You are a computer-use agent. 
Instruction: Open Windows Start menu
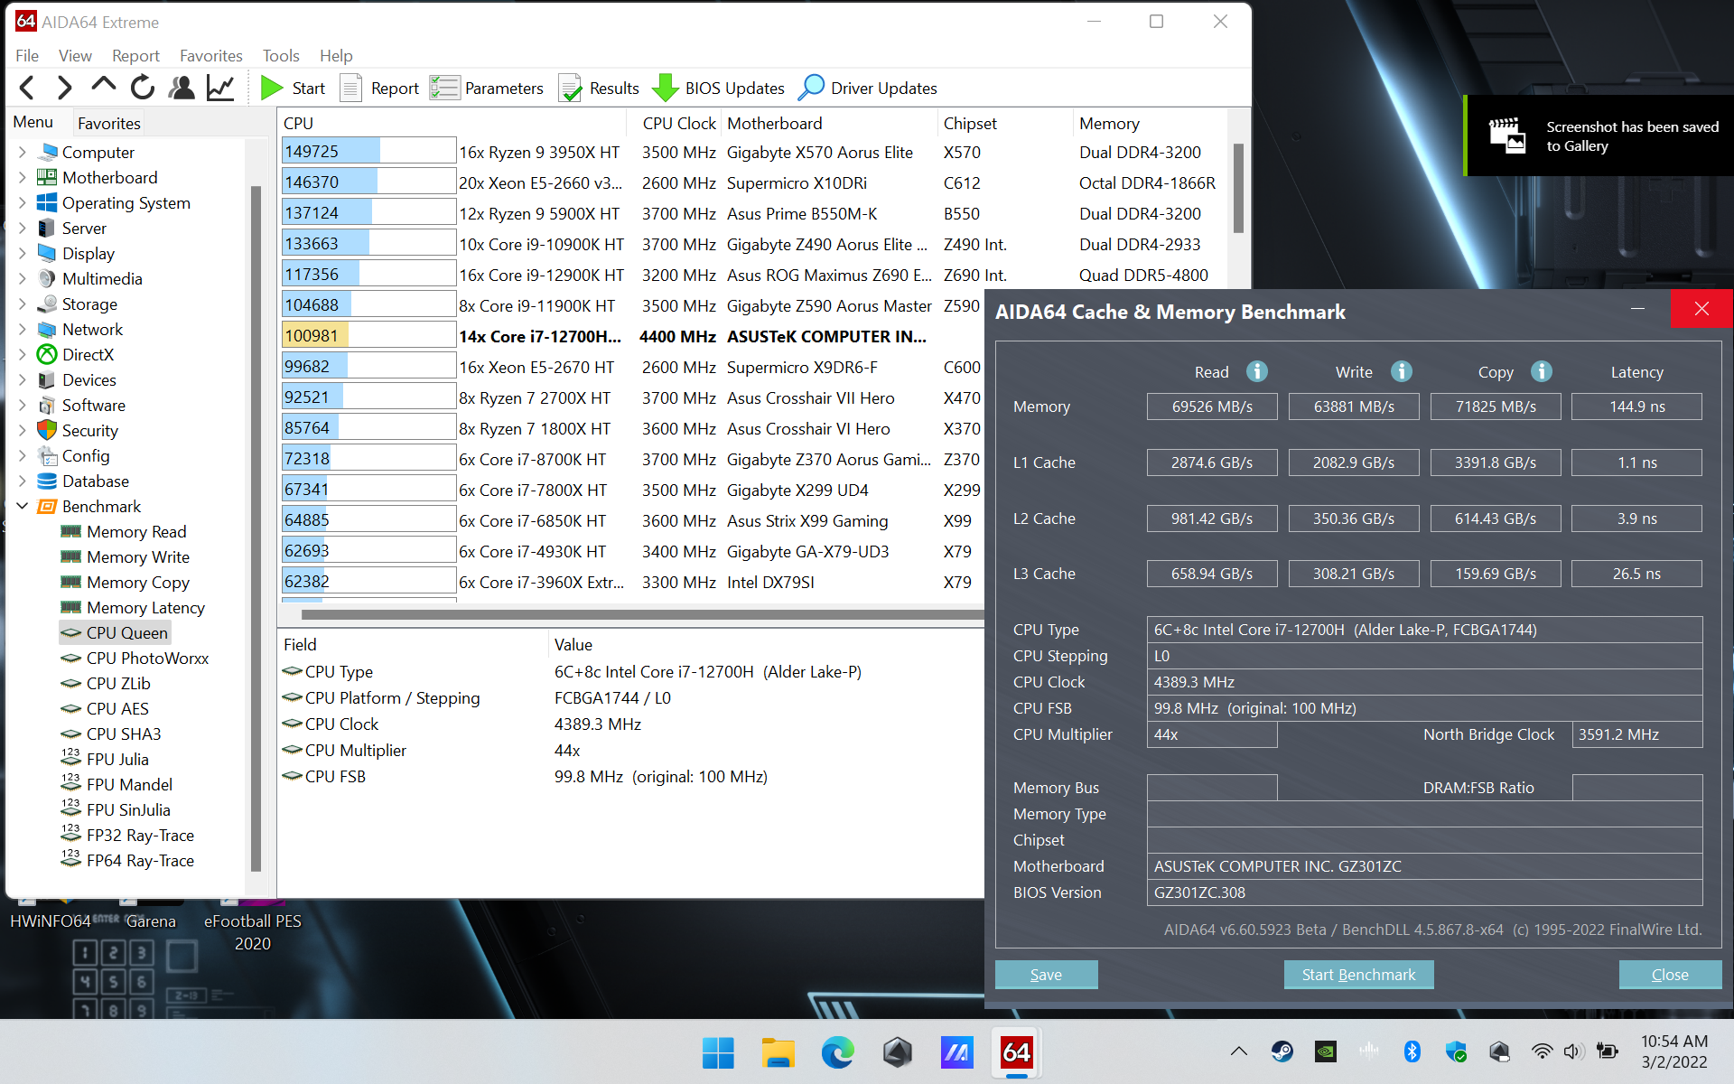[x=718, y=1052]
